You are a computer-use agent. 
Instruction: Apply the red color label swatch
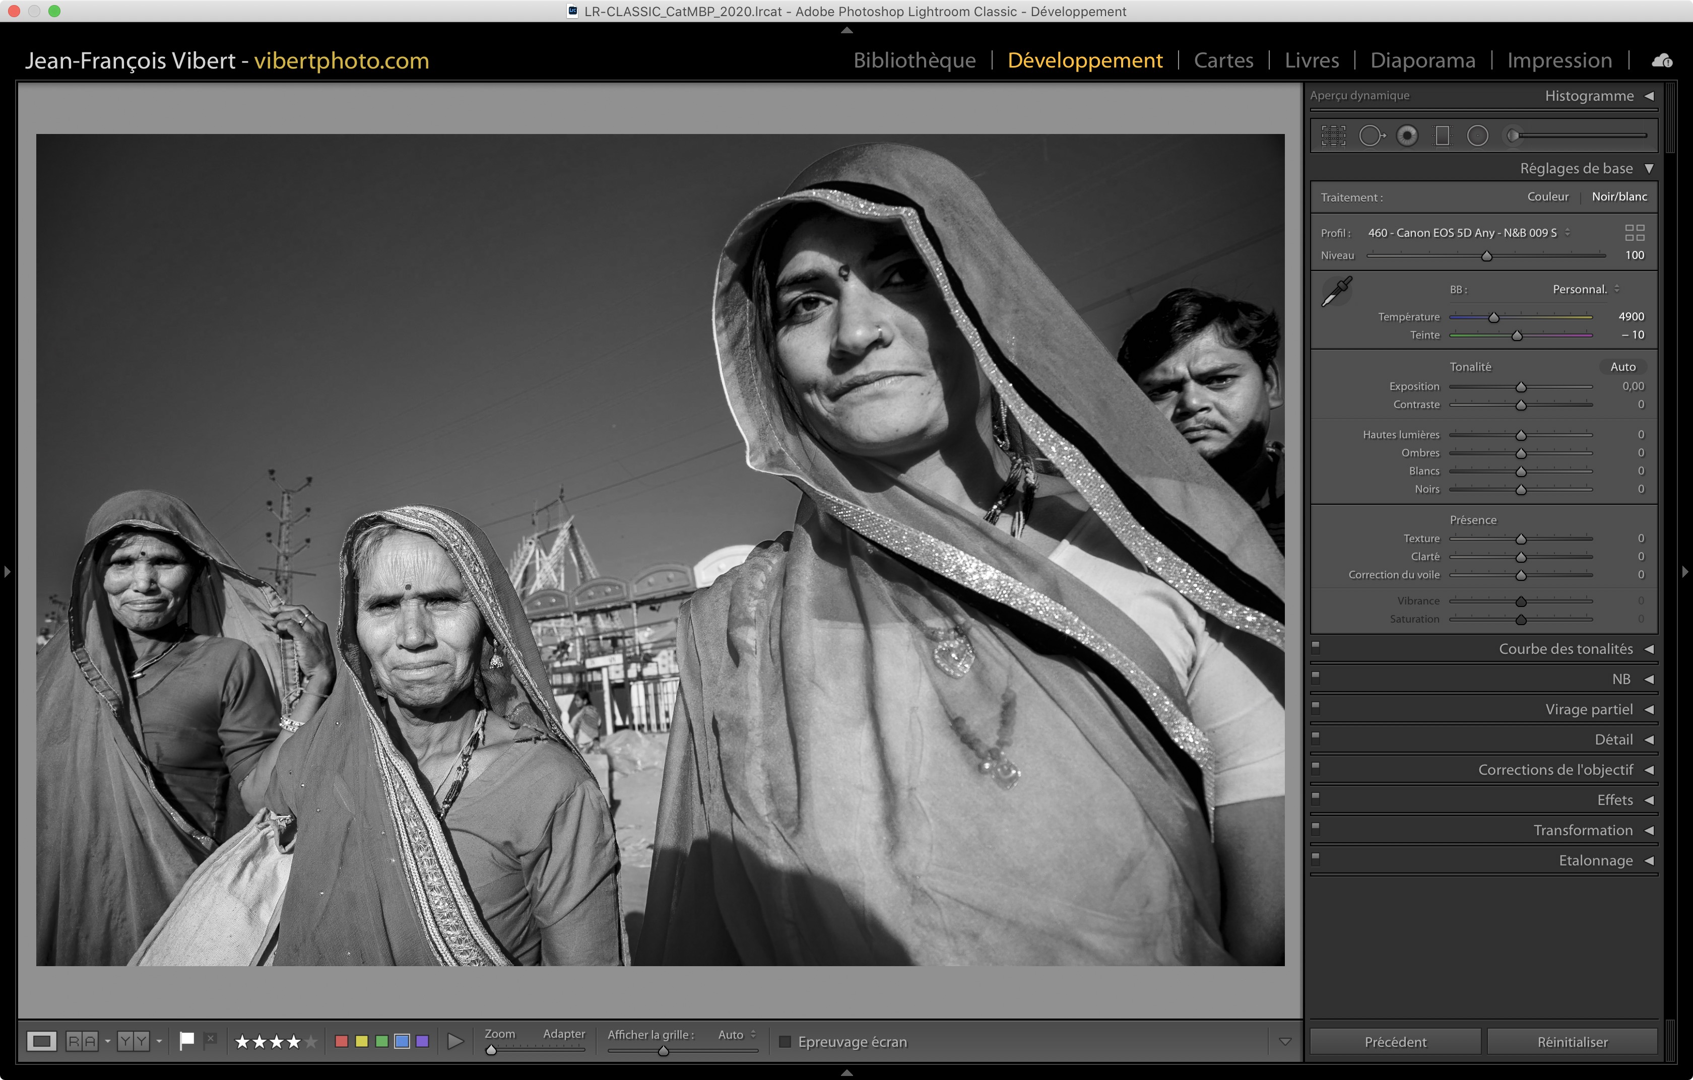[x=342, y=1041]
